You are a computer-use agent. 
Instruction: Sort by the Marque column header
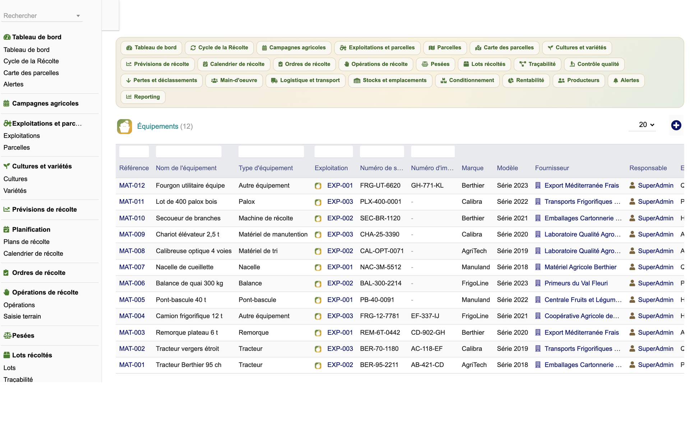click(x=472, y=168)
